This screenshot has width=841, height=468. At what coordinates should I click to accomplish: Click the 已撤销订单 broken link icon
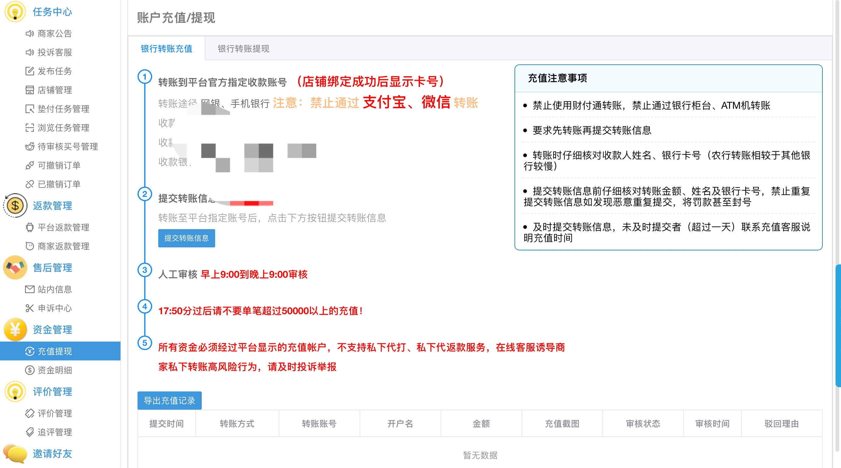pos(30,184)
